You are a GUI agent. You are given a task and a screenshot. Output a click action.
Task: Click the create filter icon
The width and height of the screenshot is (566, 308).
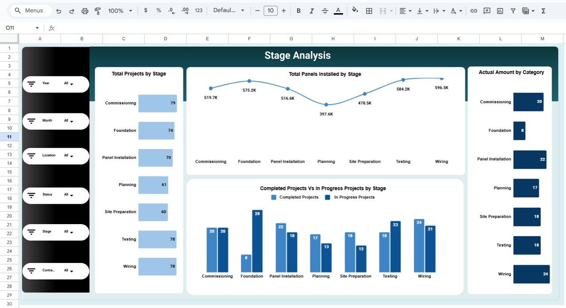(x=512, y=10)
